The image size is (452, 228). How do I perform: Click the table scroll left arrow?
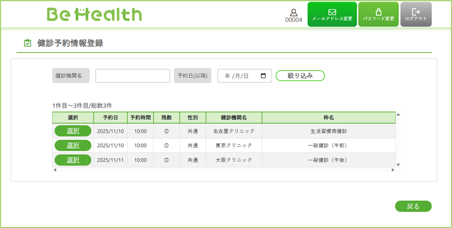point(55,170)
